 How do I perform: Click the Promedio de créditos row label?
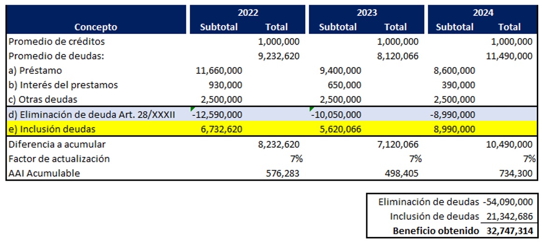coord(56,41)
